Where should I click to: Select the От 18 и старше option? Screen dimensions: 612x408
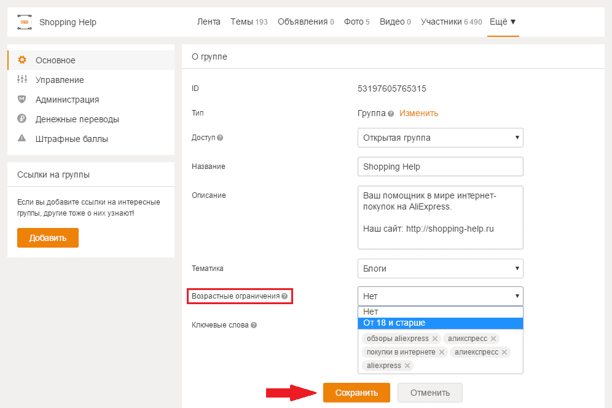[x=440, y=323]
